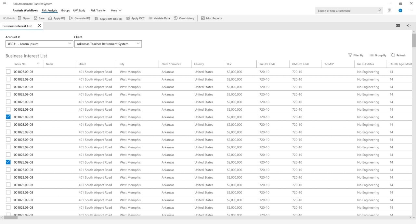Uncheck the upper checked row checkbox
The image size is (416, 224).
[8, 117]
